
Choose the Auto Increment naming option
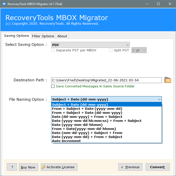[x=106, y=141]
